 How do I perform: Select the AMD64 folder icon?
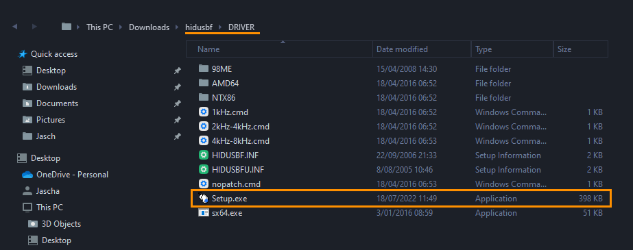(204, 84)
